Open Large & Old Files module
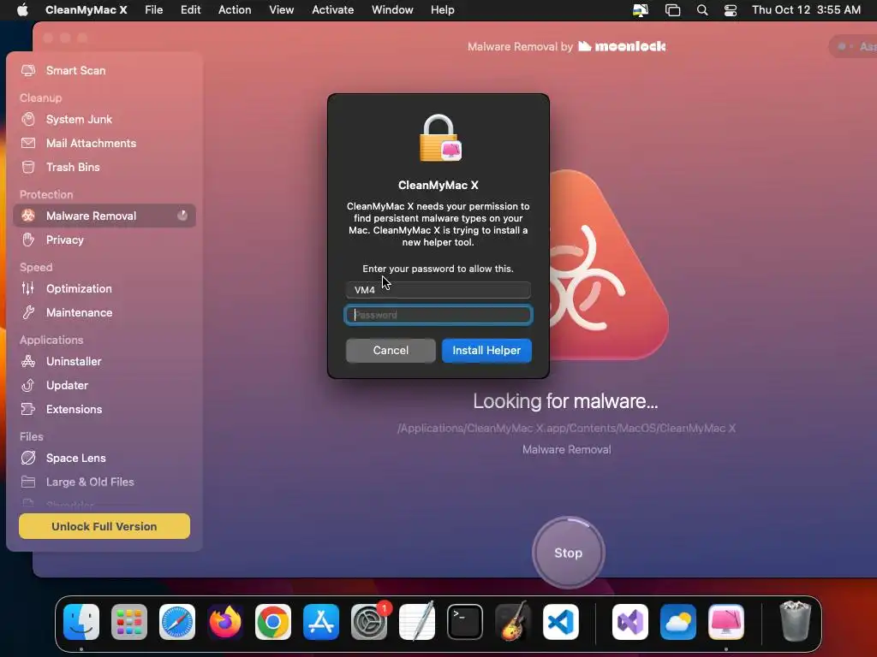877x657 pixels. tap(104, 482)
